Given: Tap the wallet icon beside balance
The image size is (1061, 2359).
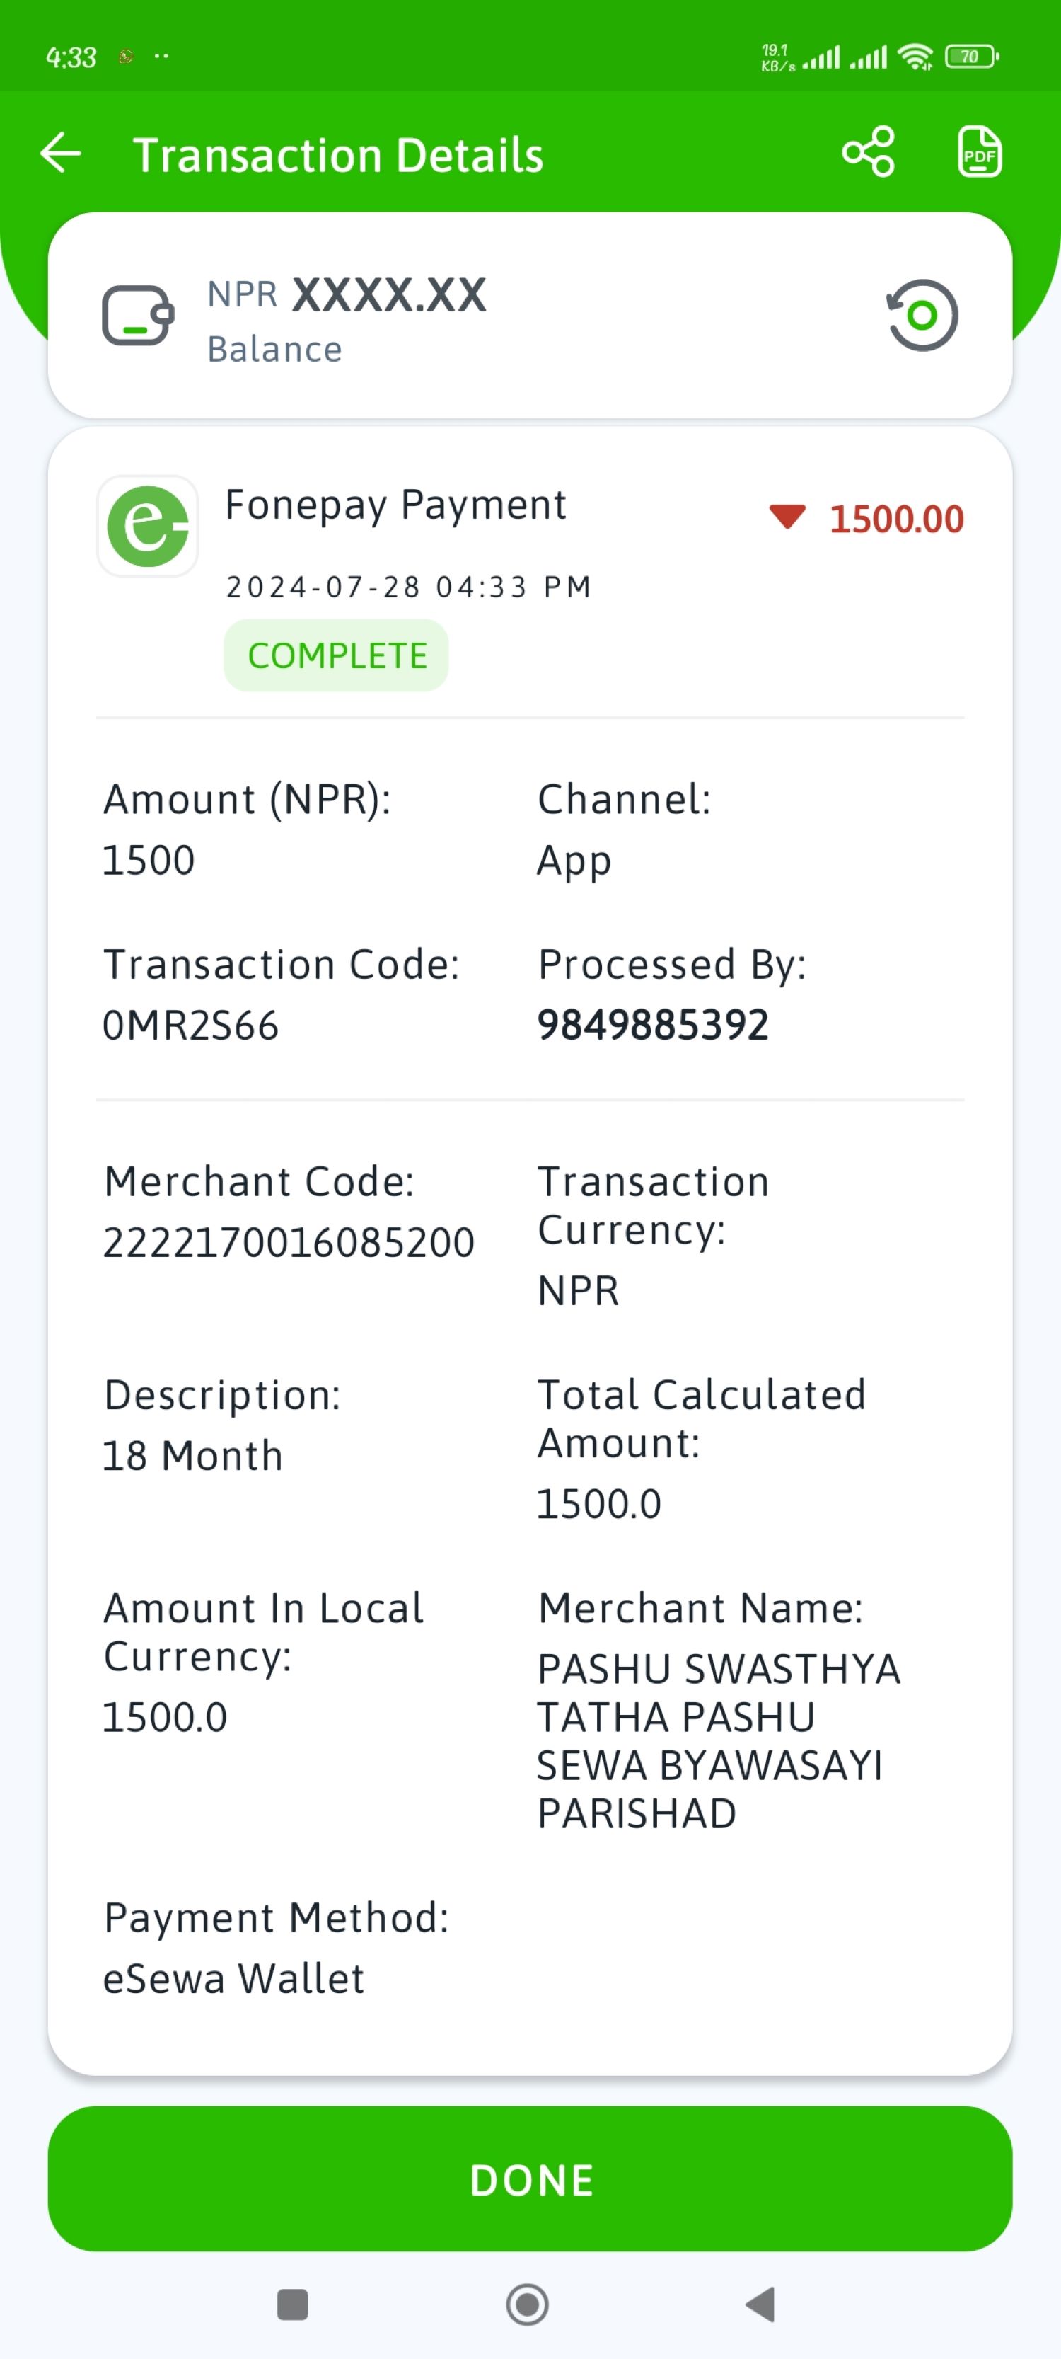Looking at the screenshot, I should click(137, 316).
